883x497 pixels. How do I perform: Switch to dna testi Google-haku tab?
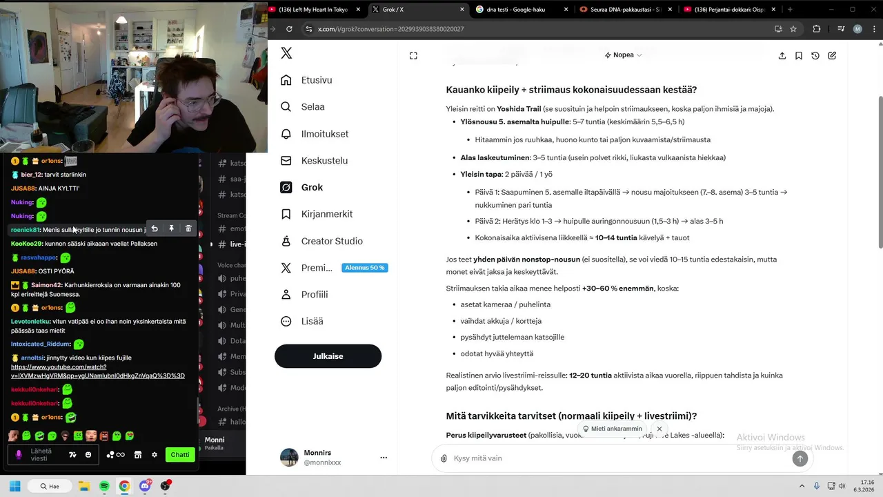[x=521, y=10]
